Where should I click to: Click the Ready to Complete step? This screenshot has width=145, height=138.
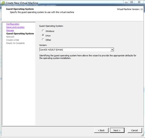(x=15, y=43)
